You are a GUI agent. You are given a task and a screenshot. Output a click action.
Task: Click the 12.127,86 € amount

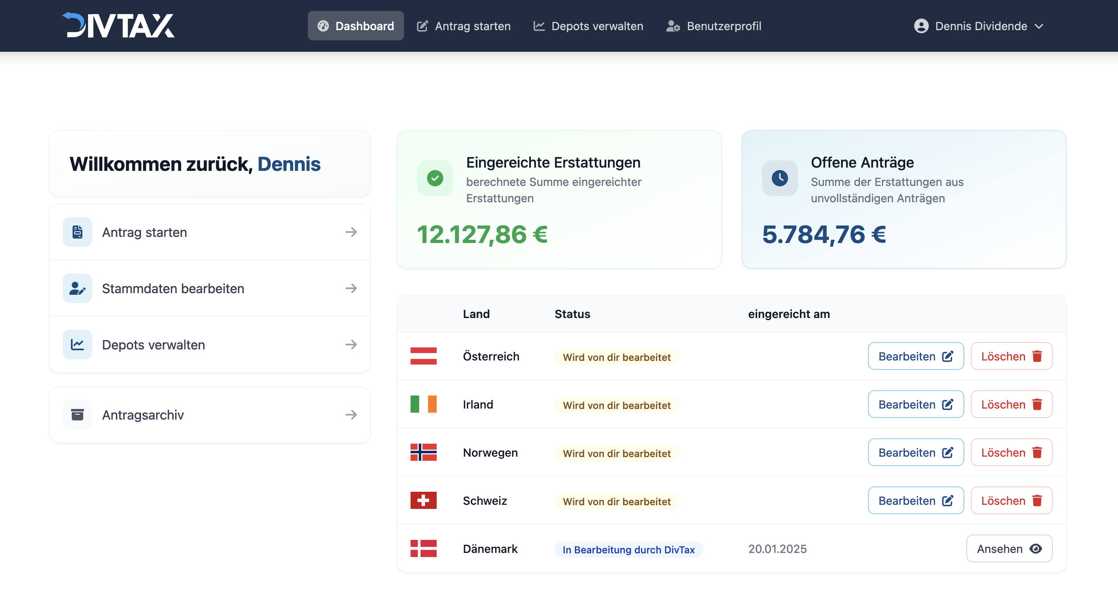click(x=482, y=234)
